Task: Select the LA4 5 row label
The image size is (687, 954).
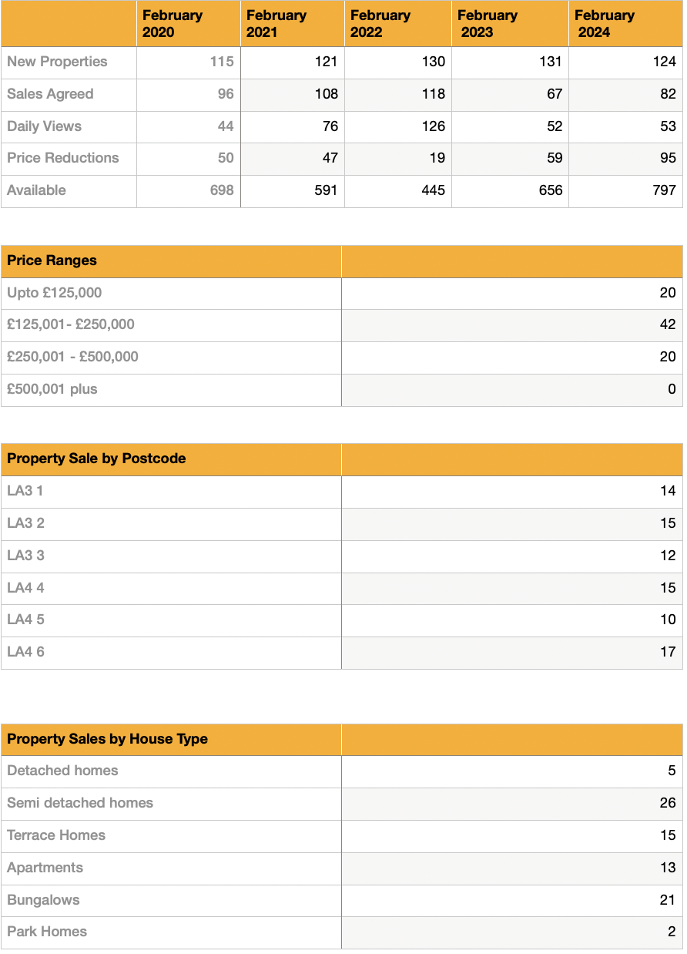Action: (25, 620)
